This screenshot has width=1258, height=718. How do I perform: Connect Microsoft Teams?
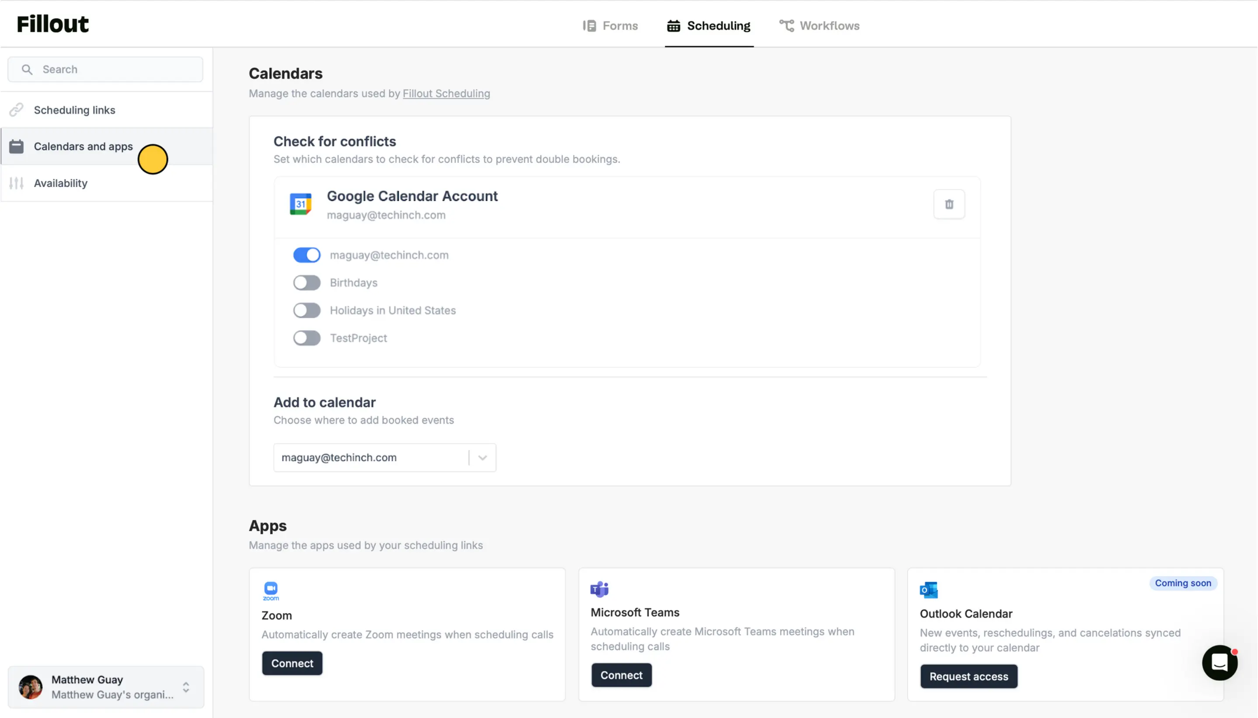click(x=622, y=675)
